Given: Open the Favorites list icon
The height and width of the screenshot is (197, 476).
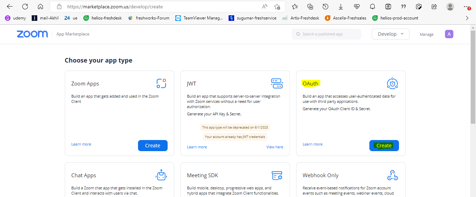Looking at the screenshot, I should (x=295, y=7).
